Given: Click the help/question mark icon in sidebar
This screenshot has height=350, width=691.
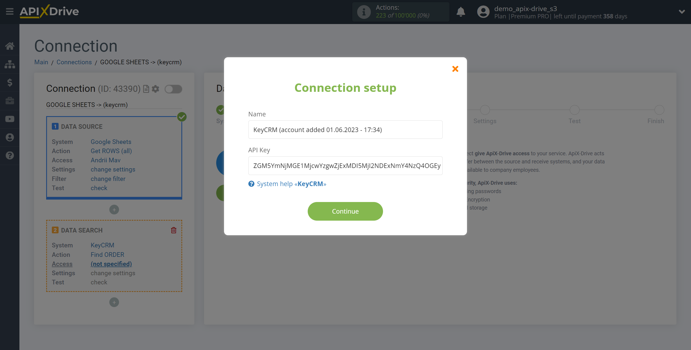Looking at the screenshot, I should 10,155.
